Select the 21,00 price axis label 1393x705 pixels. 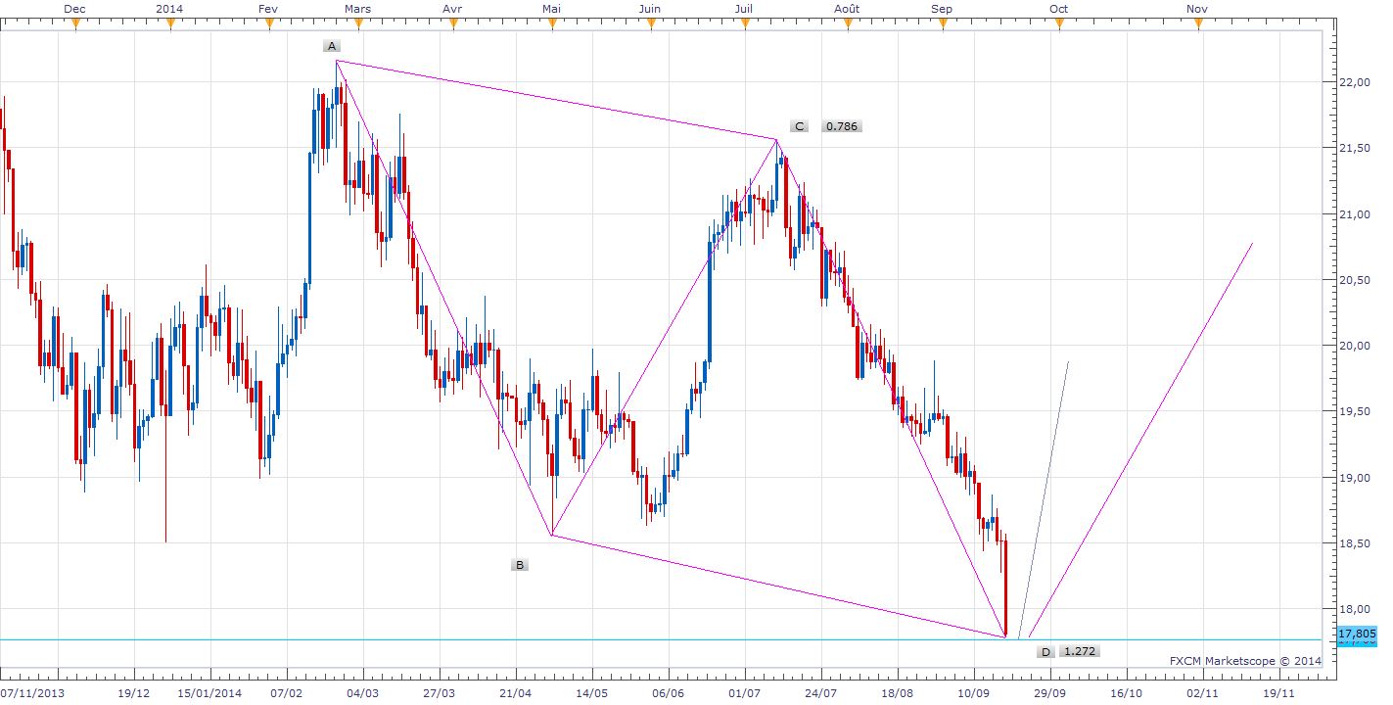point(1355,214)
